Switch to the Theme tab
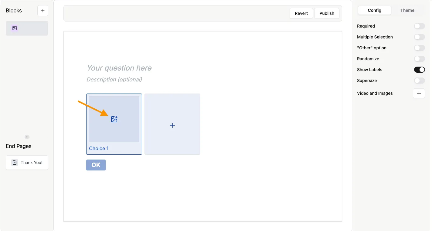The width and height of the screenshot is (432, 231). click(x=407, y=10)
